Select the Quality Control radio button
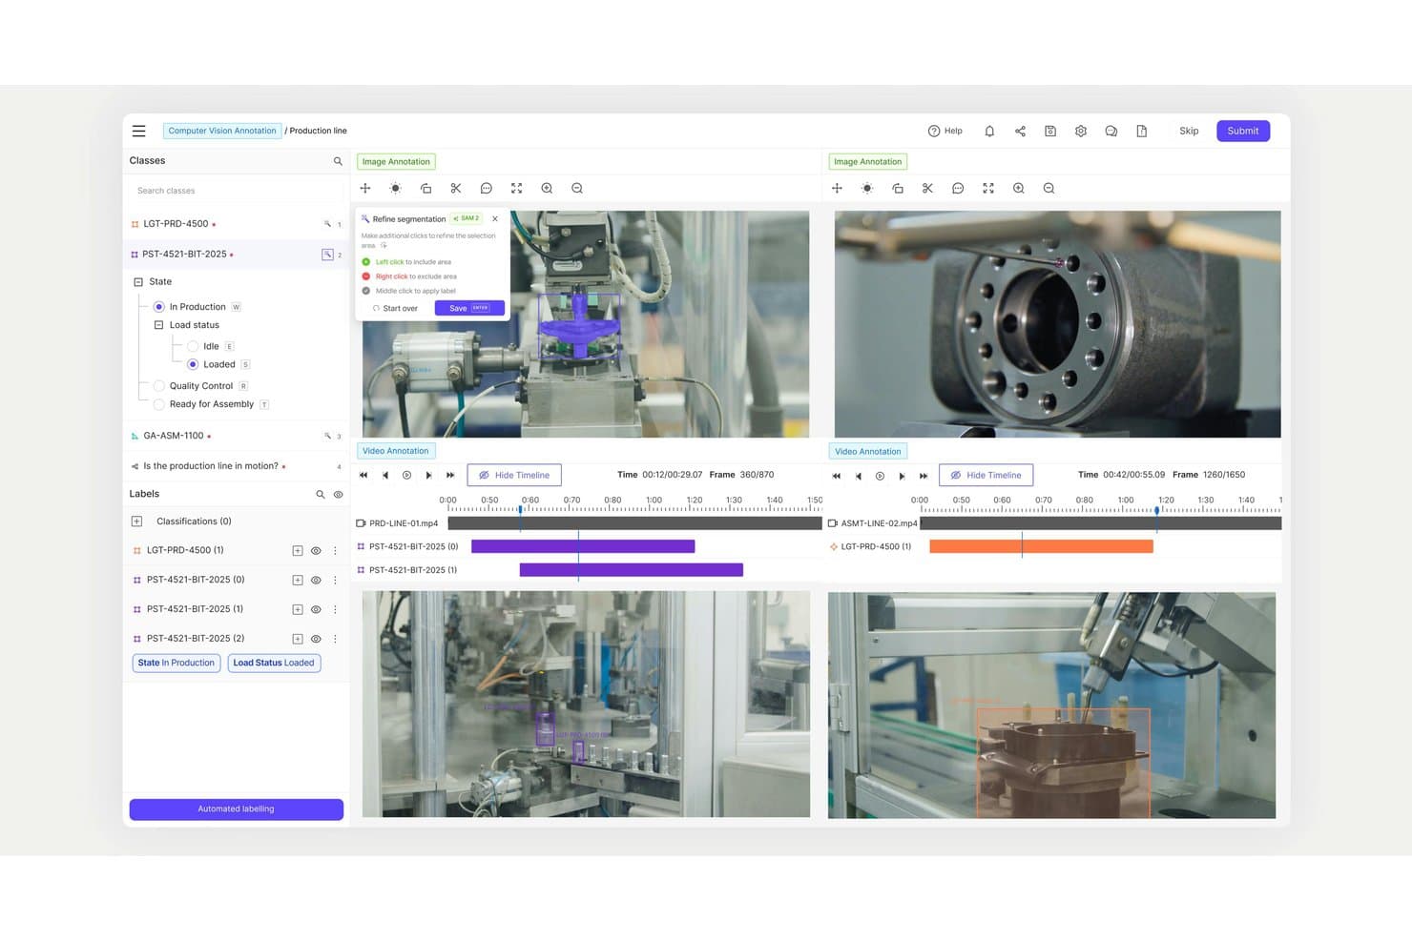 pos(158,386)
